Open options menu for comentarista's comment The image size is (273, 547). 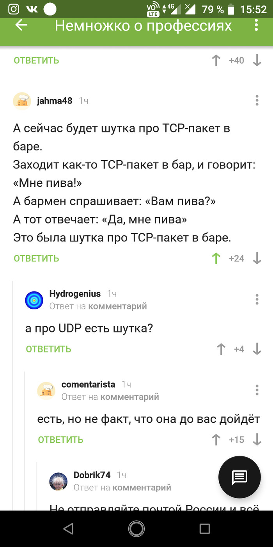coord(257,390)
